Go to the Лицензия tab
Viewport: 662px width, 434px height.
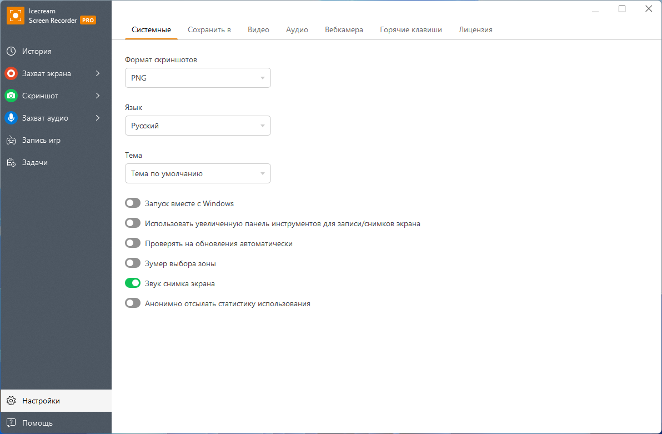tap(475, 30)
